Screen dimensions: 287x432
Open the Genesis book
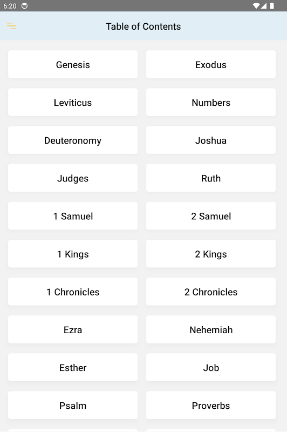coord(73,64)
